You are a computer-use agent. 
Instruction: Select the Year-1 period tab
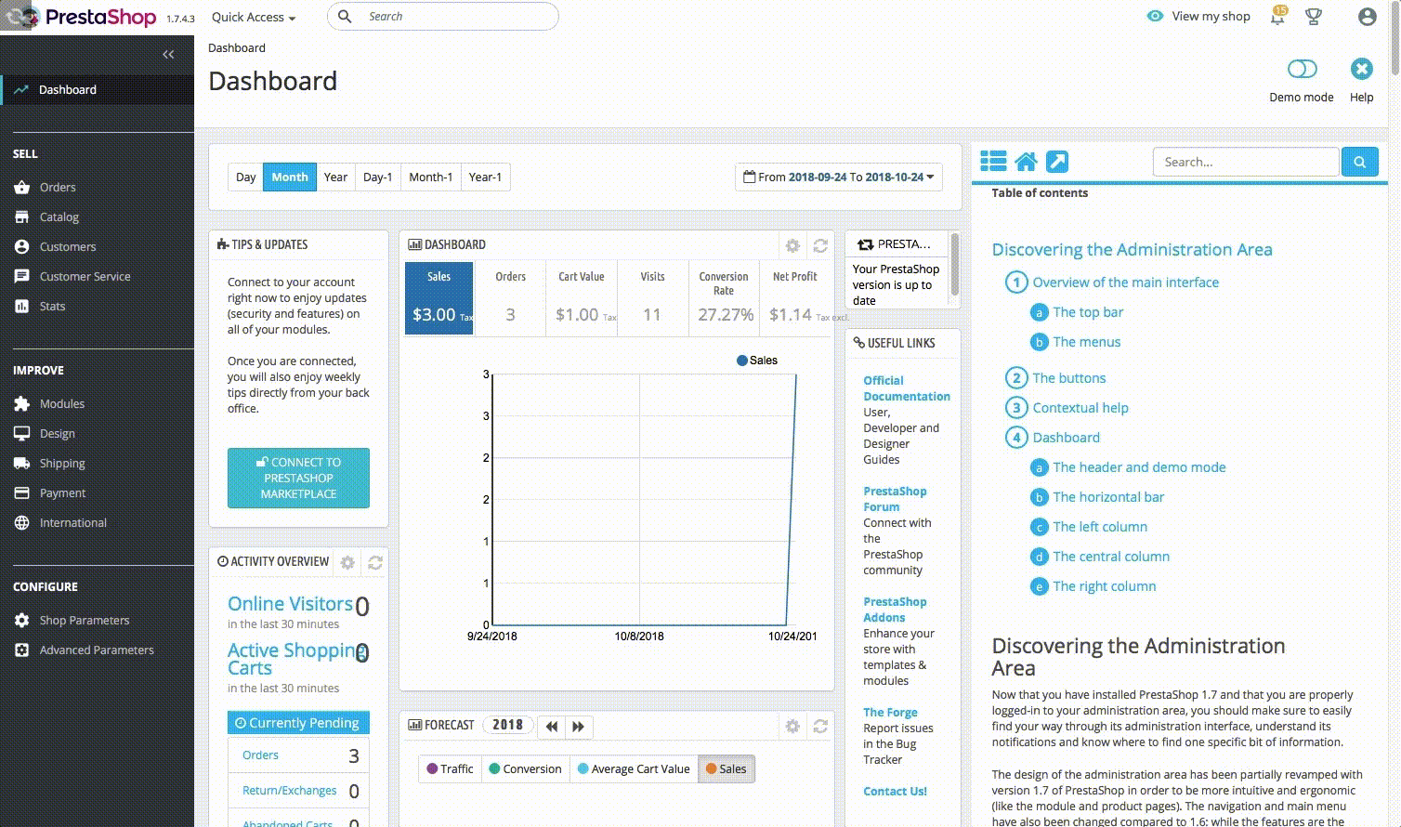click(485, 177)
